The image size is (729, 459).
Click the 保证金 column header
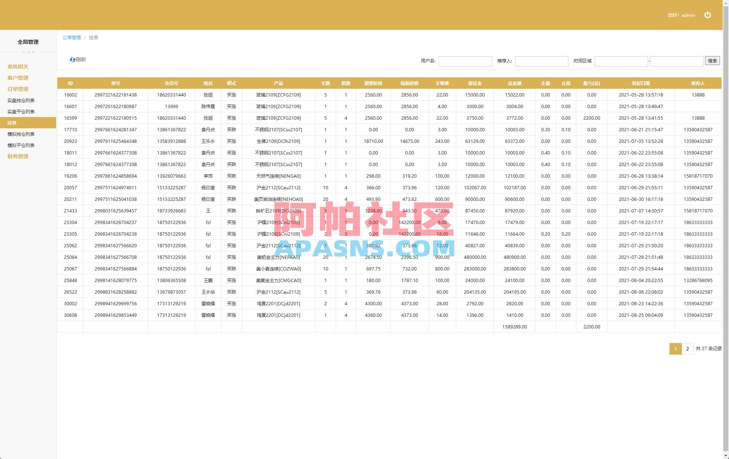click(x=475, y=83)
